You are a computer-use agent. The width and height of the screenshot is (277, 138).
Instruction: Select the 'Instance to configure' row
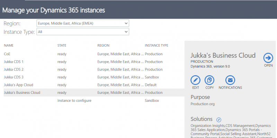[x=94, y=100]
